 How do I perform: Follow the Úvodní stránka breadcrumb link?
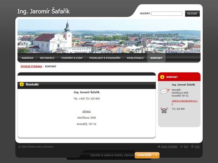(32, 67)
